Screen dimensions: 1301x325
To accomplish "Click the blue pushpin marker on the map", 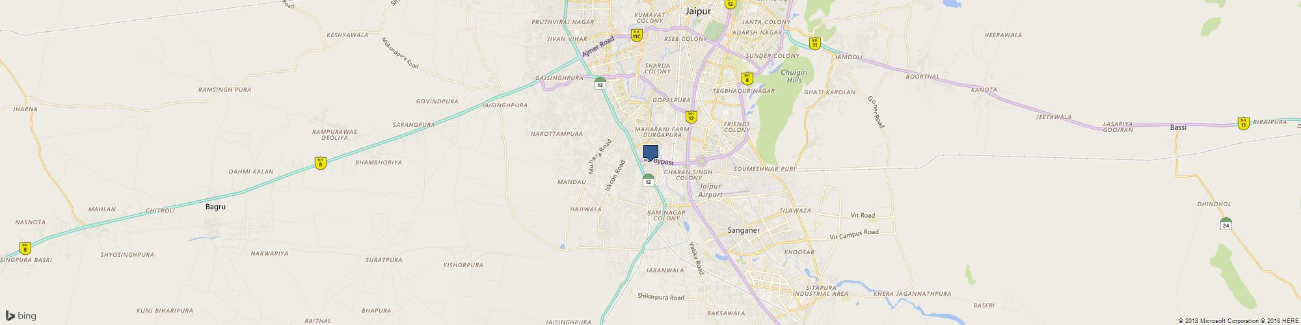I will click(x=650, y=153).
